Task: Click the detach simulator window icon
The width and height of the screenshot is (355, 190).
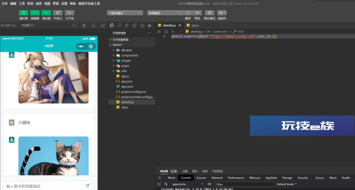Action: pos(103,25)
